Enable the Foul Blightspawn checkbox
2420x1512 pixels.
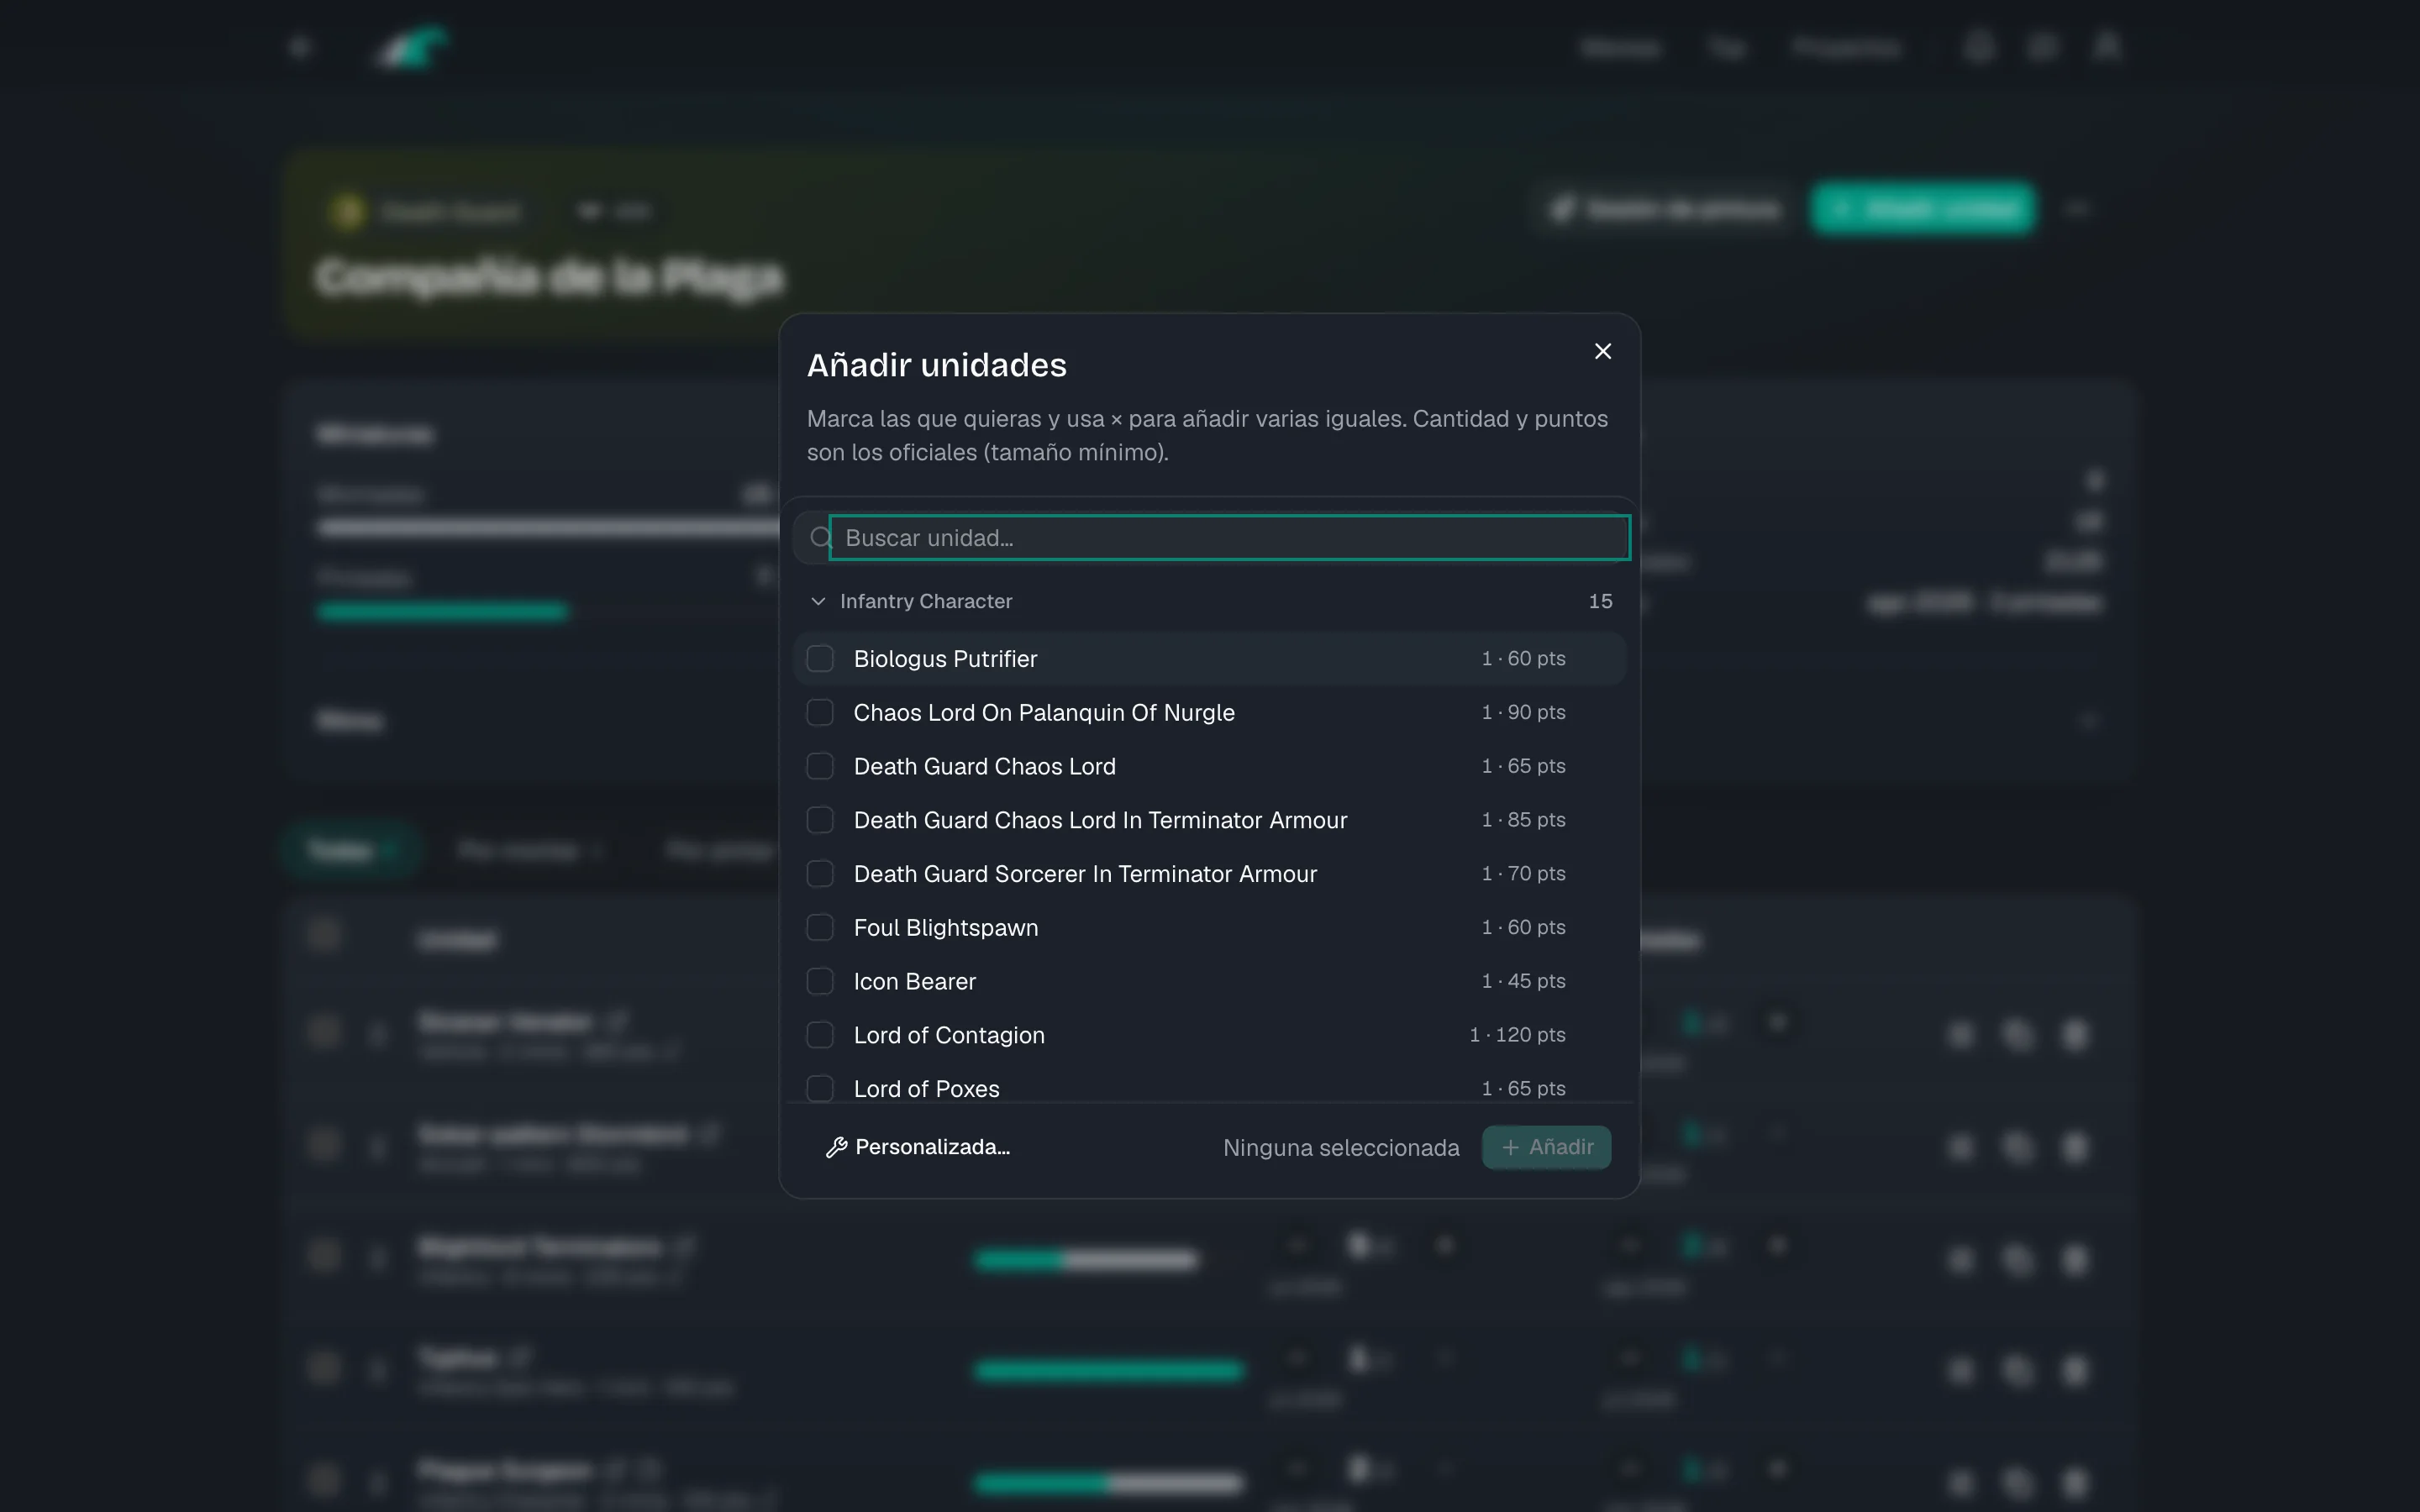(x=820, y=928)
